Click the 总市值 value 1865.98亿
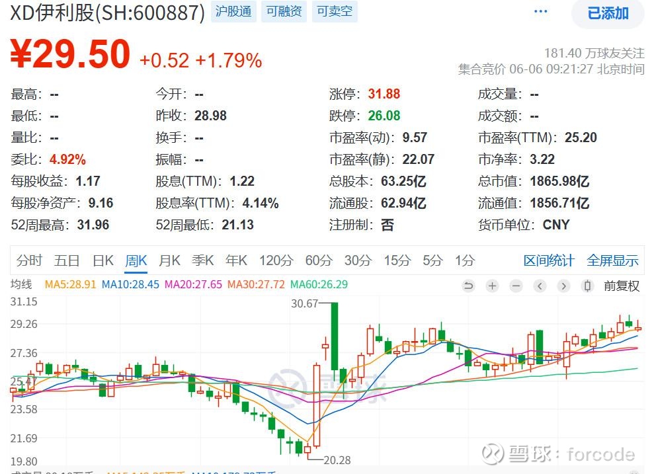 (559, 181)
